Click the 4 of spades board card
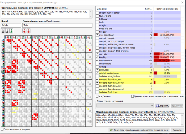Screen dimensions: 186x134 [7, 31]
